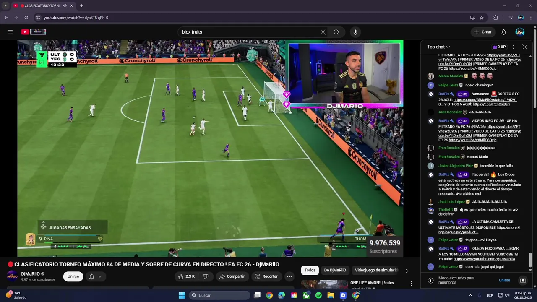Screen dimensions: 537x302
Task: Bookmark this page with the star
Action: point(482,18)
